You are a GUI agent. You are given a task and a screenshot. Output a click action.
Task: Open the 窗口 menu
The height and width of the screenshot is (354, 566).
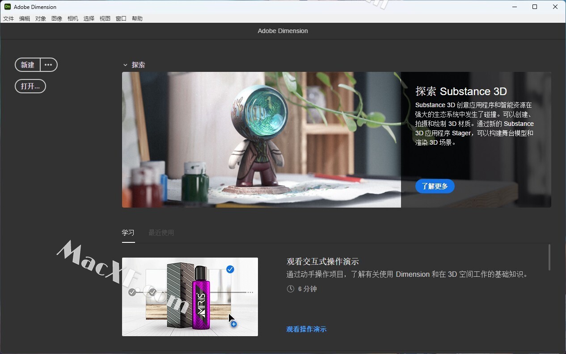[121, 18]
